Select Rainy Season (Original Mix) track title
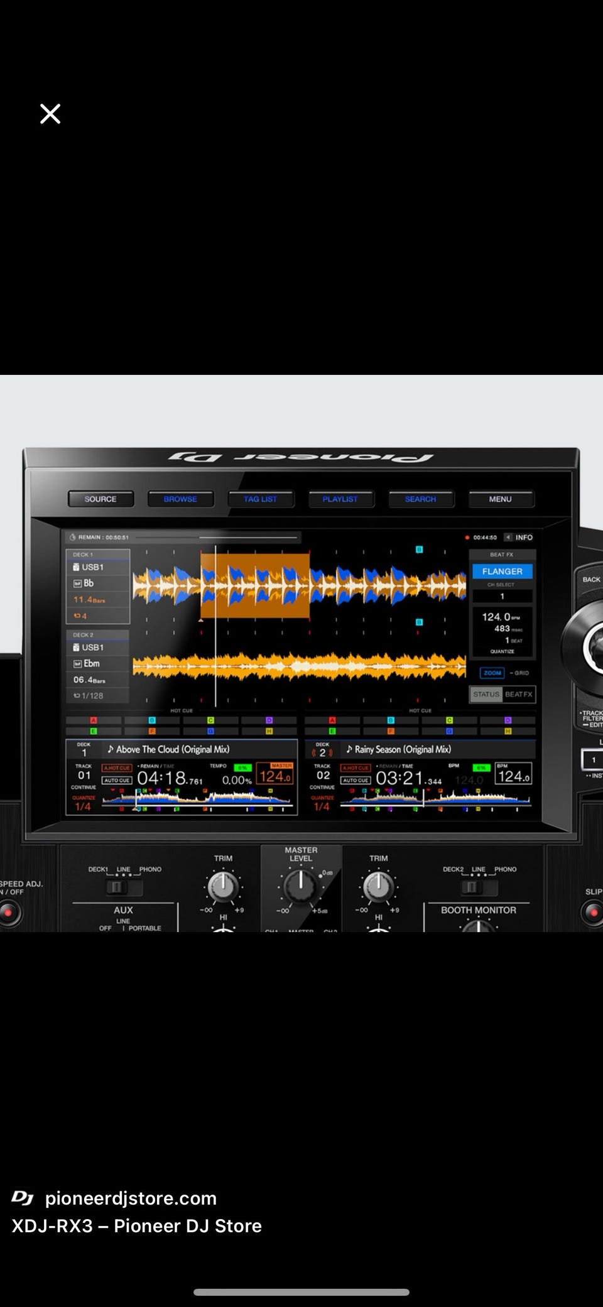 (x=403, y=749)
